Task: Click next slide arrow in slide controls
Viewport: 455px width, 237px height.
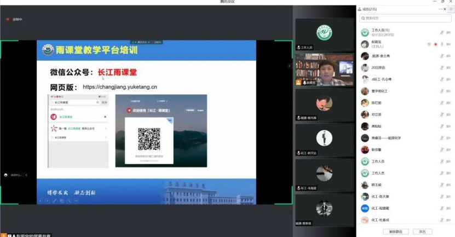Action: [47, 201]
